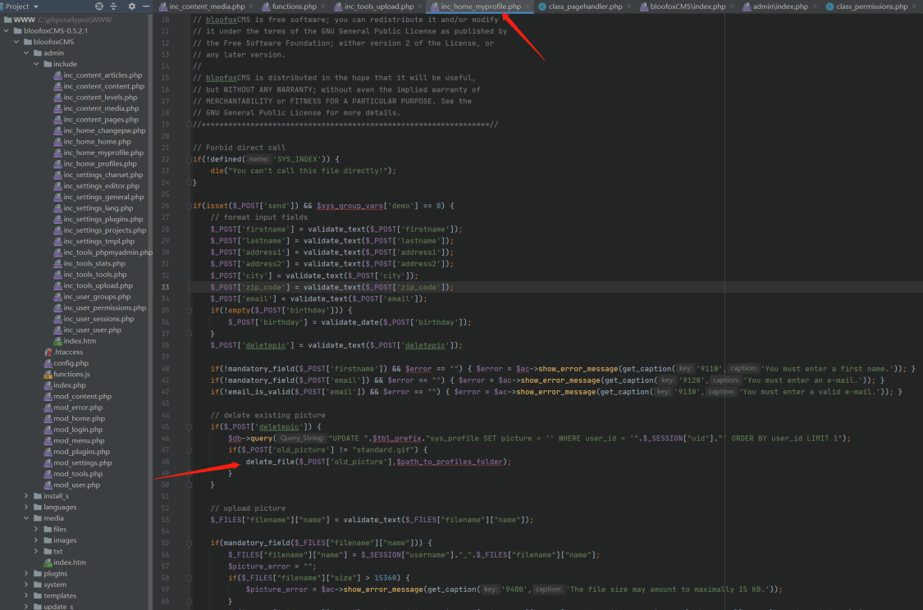The height and width of the screenshot is (610, 923).
Task: Click $sys_group_vars variable on line 26
Action: tap(350, 206)
